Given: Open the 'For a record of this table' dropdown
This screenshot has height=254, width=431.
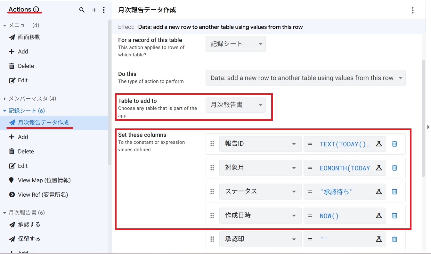Looking at the screenshot, I should [x=236, y=44].
